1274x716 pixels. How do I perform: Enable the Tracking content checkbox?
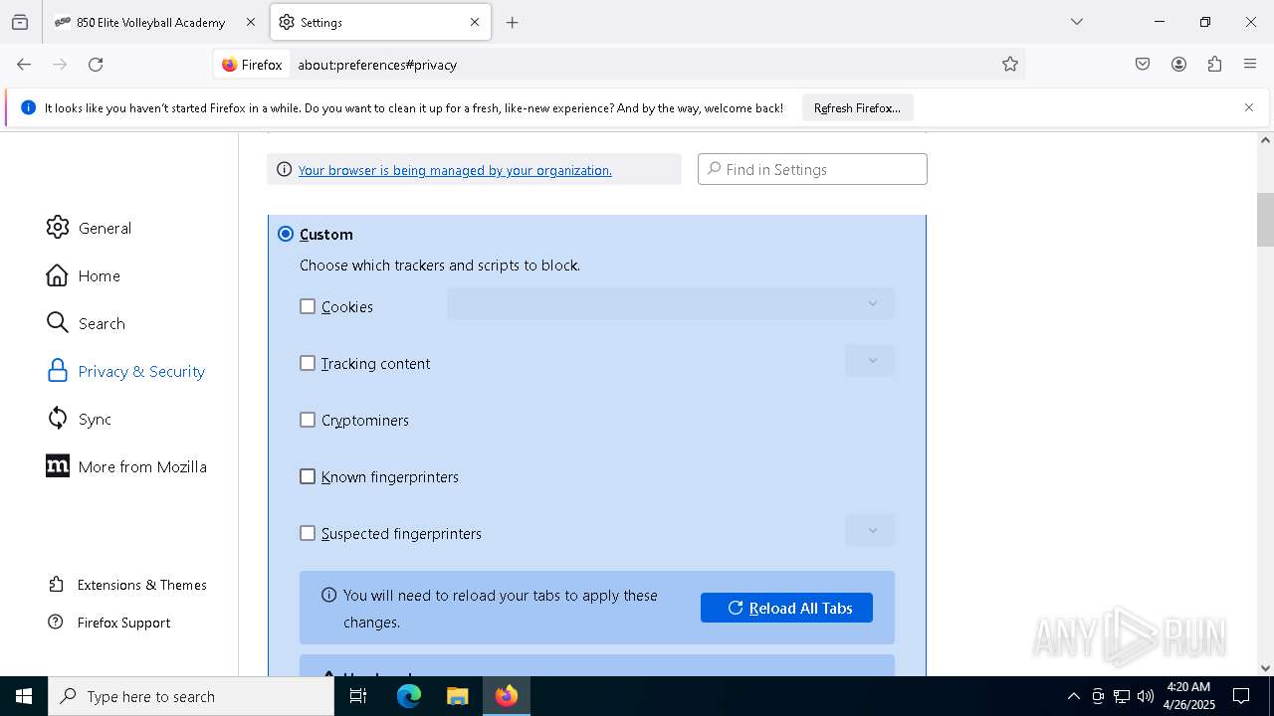point(308,363)
